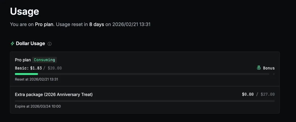Click the Usage page heading
The width and height of the screenshot is (296, 122).
pos(24,11)
